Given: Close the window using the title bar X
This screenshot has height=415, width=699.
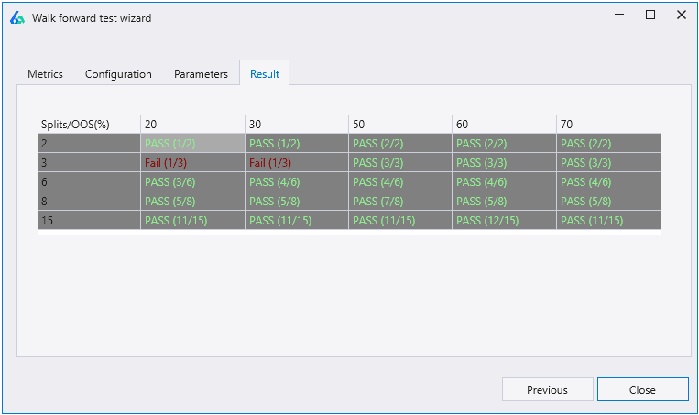Looking at the screenshot, I should (681, 16).
